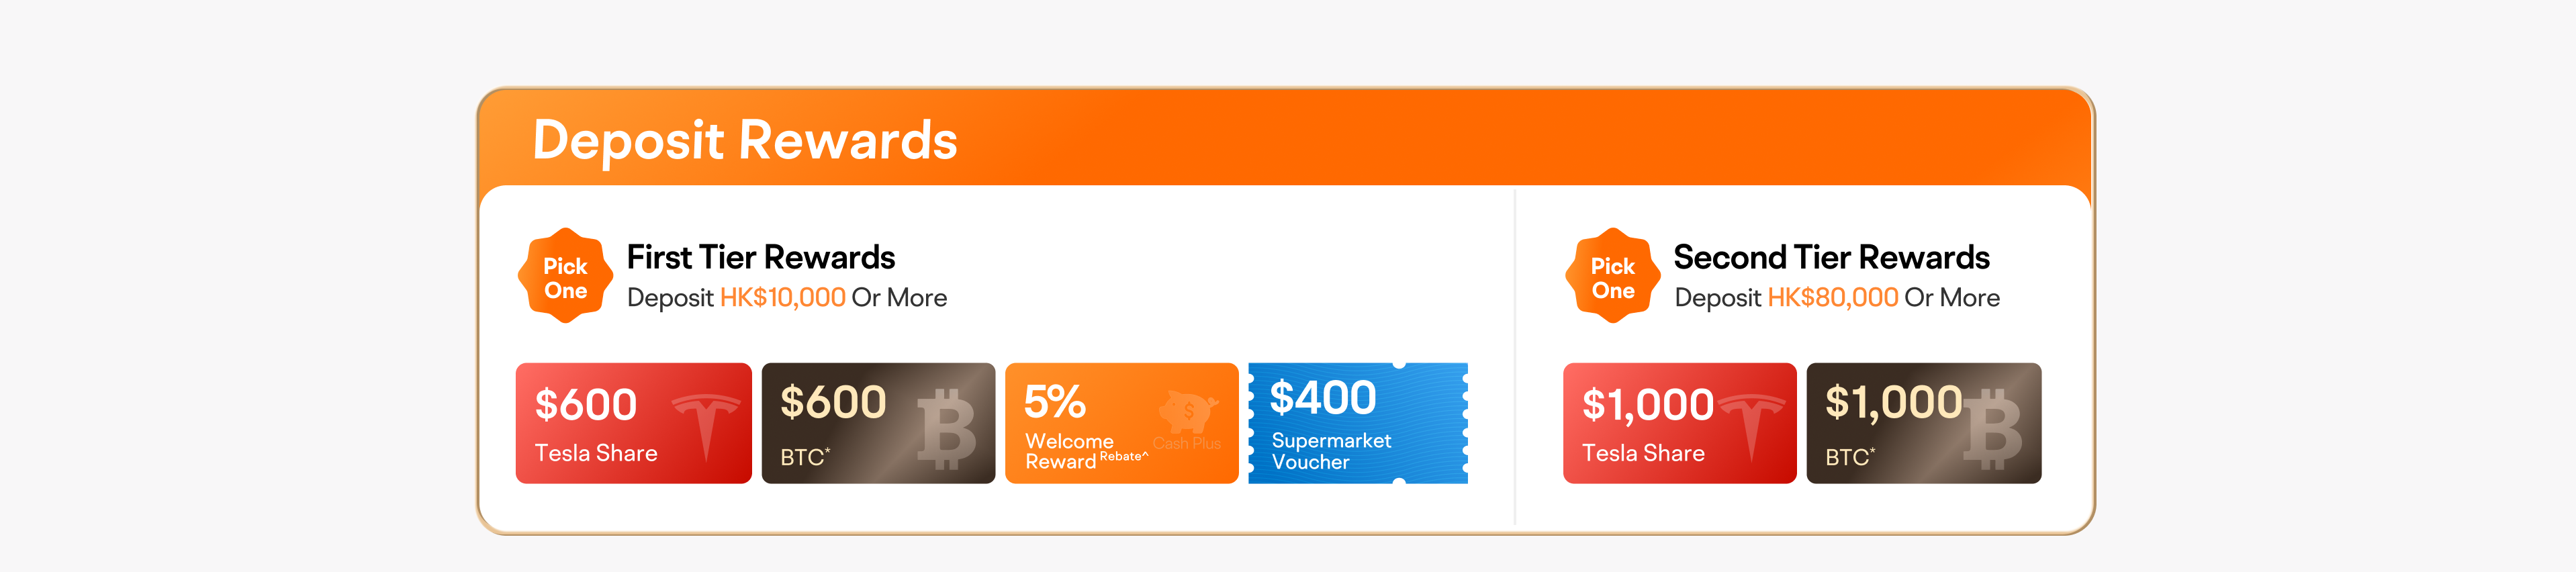Click the Bitcoin symbol on $600 BTC card
2576x572 pixels.
(x=946, y=428)
